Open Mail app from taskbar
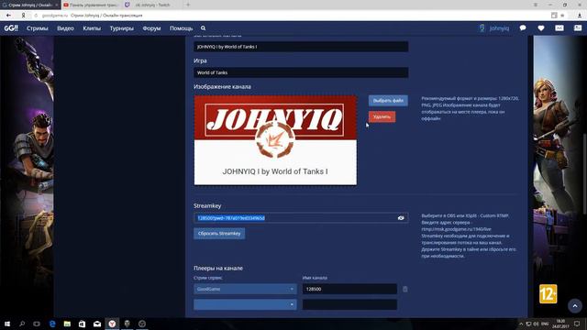The width and height of the screenshot is (587, 330). point(97,324)
